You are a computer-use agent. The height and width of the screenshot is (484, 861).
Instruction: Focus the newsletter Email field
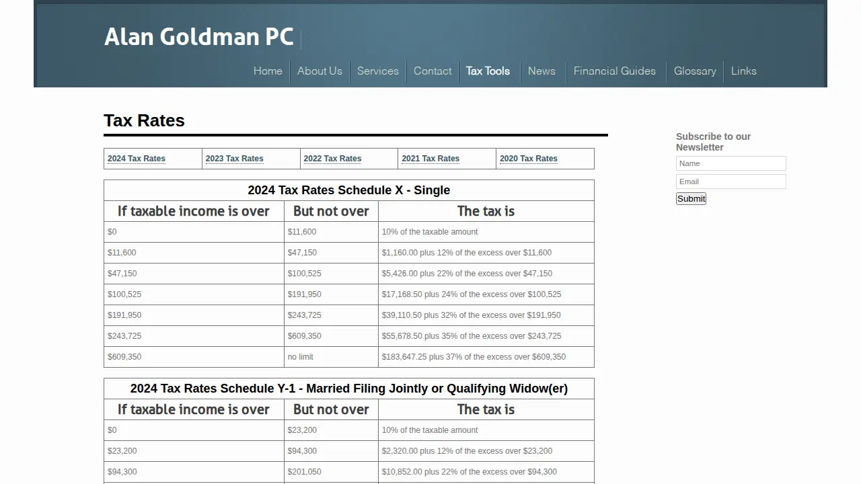[x=731, y=182]
